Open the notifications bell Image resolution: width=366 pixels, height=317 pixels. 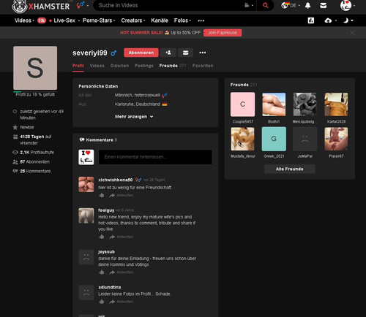(x=308, y=6)
